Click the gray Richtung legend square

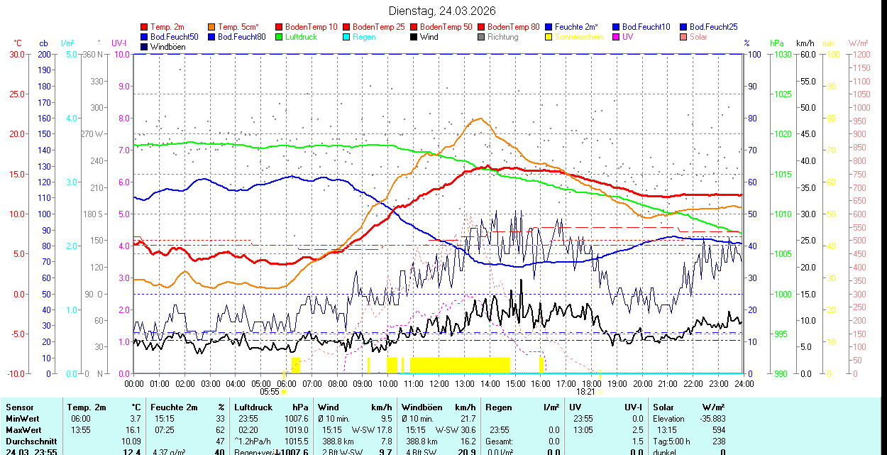point(481,37)
